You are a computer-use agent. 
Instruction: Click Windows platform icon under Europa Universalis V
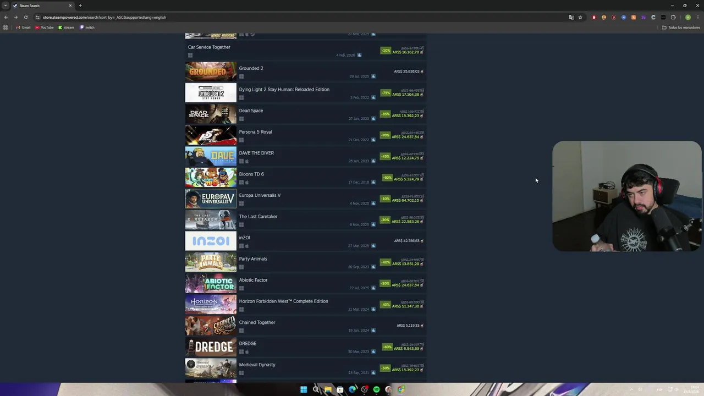[241, 204]
